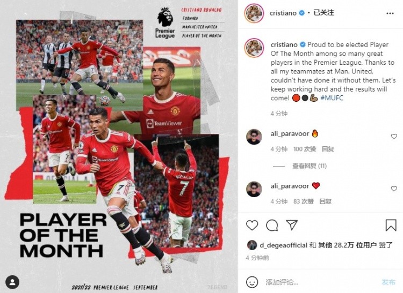The width and height of the screenshot is (403, 293).
Task: Like the post with the heart icon
Action: coord(252,226)
